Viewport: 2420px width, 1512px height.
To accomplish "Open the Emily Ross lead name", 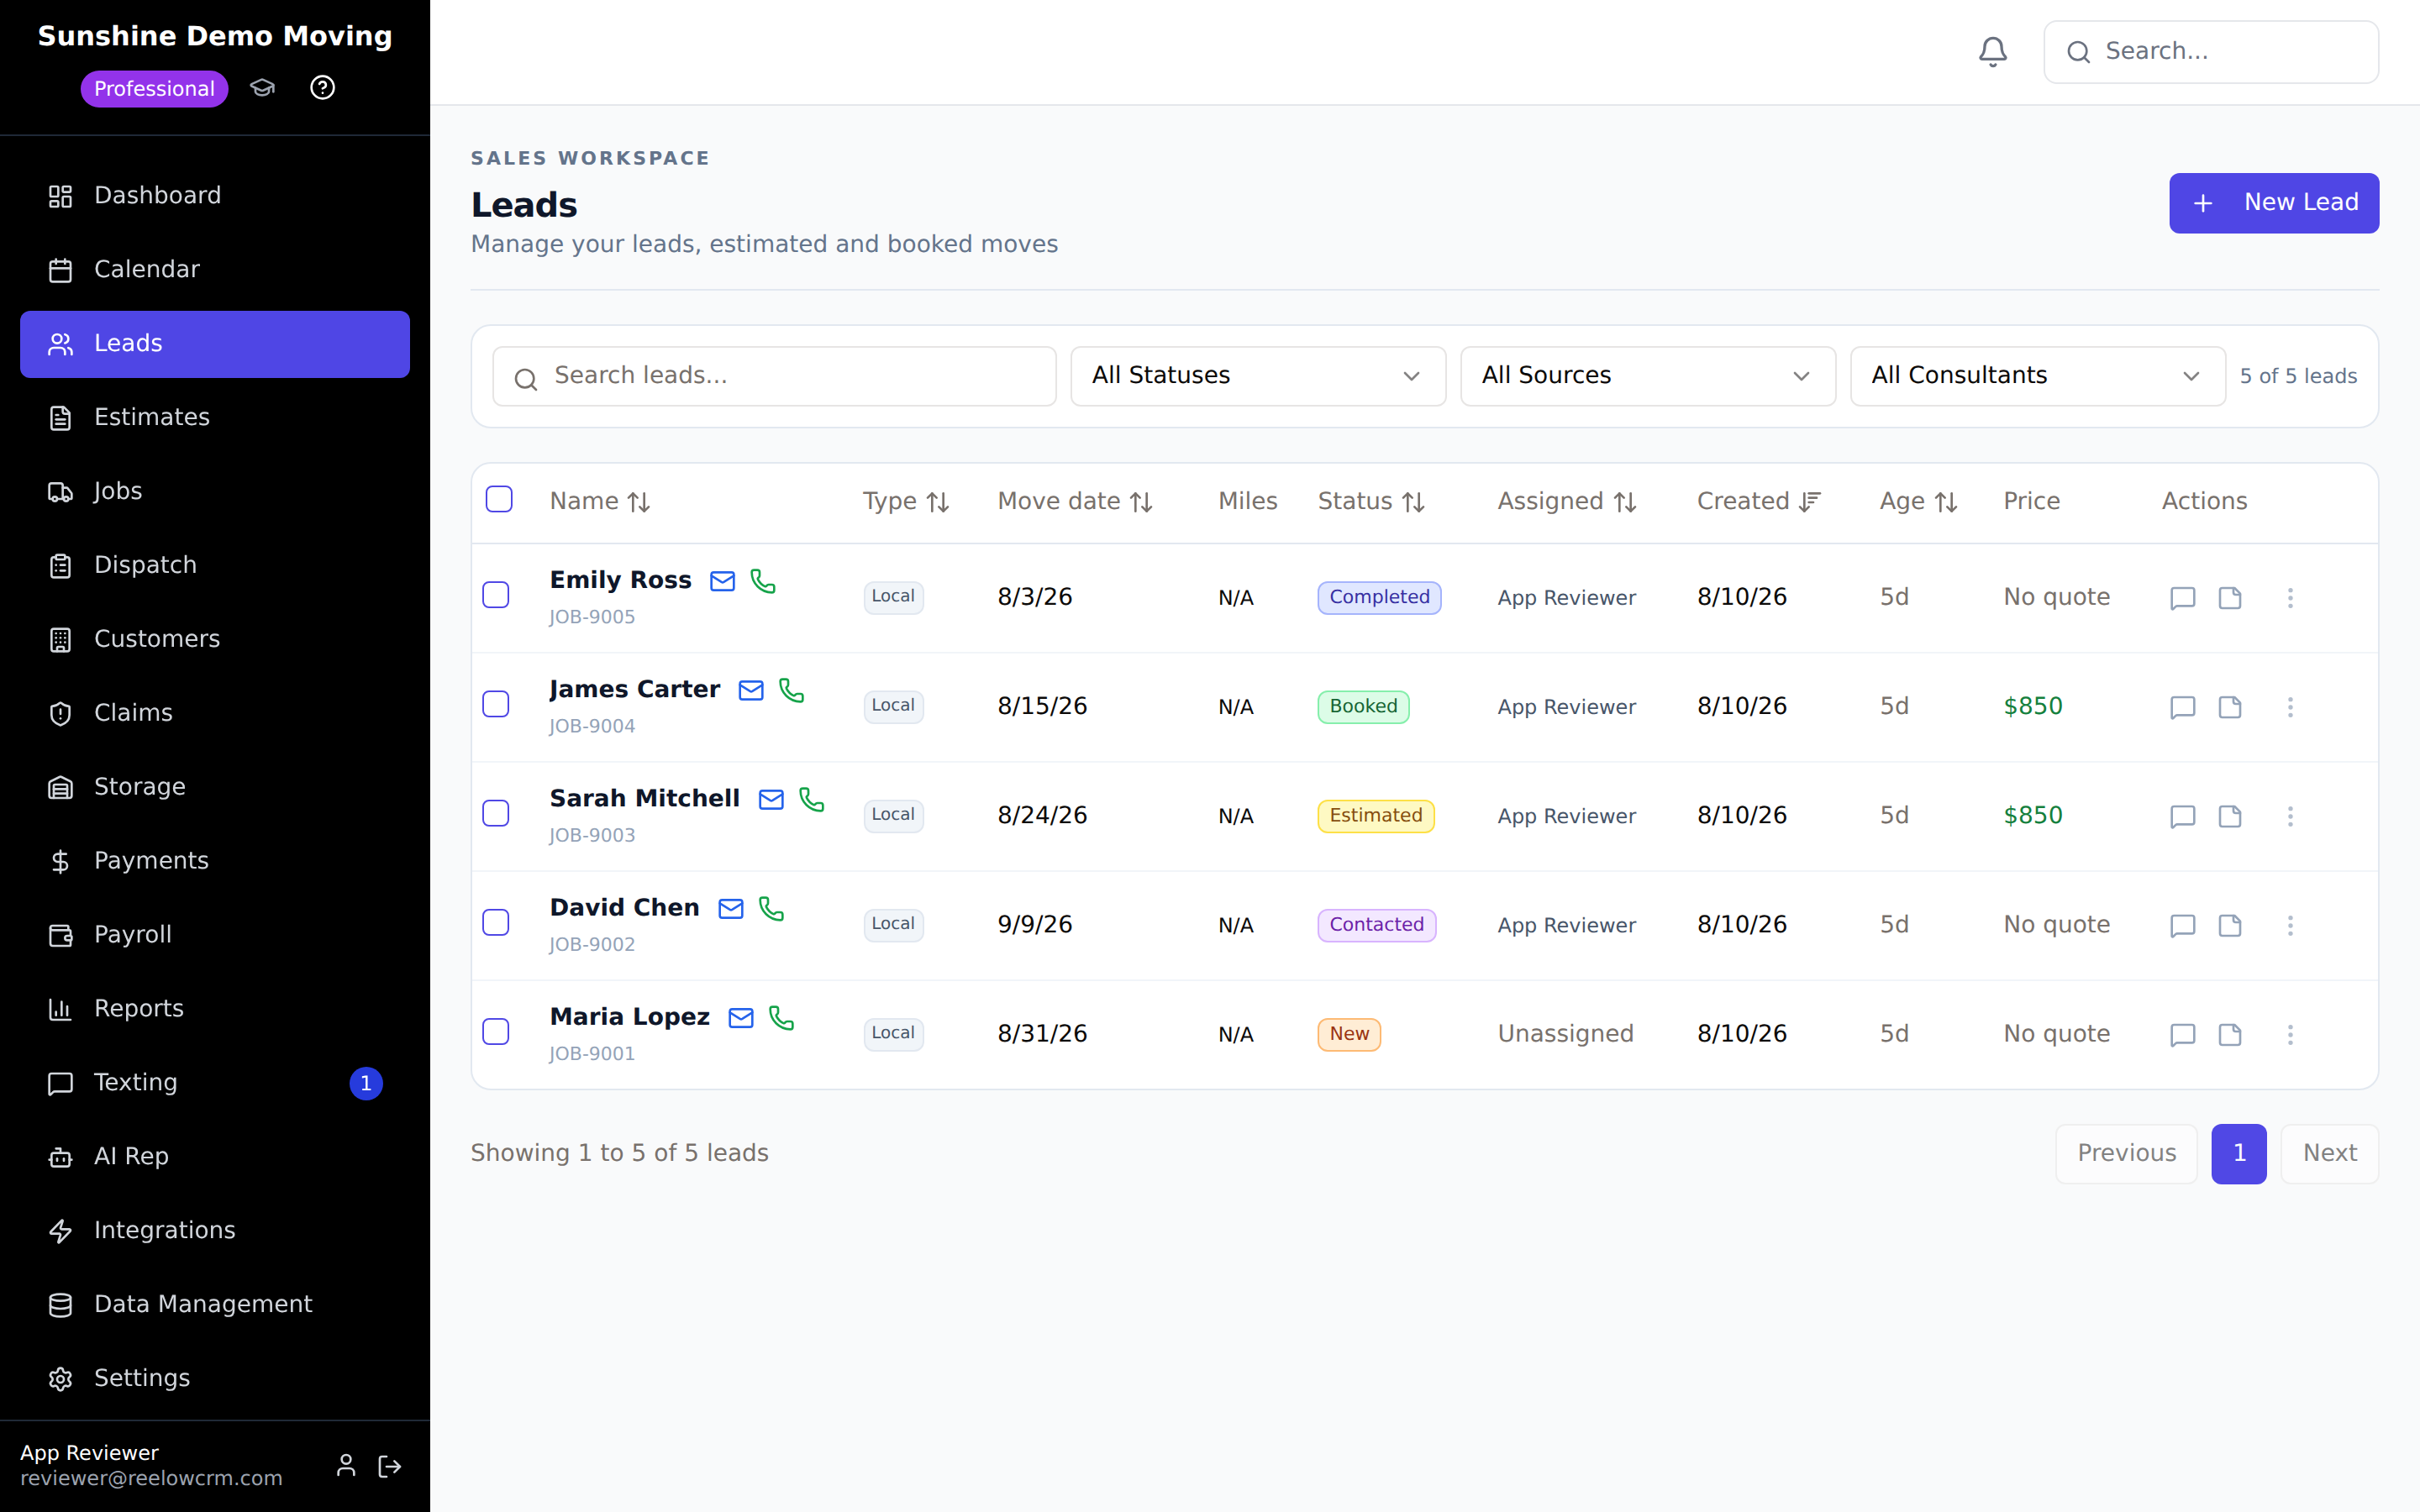I will tap(620, 580).
